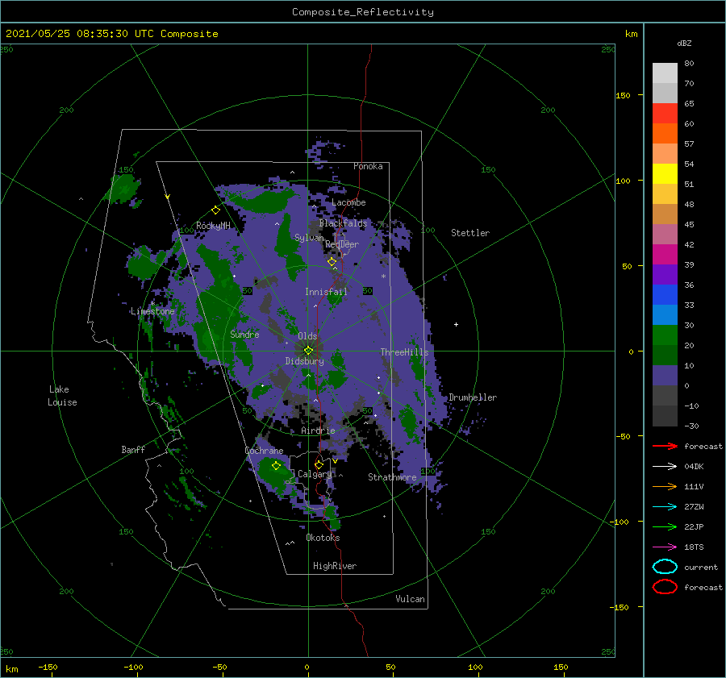Click the Innisfail city label
This screenshot has height=678, width=726.
pos(326,292)
